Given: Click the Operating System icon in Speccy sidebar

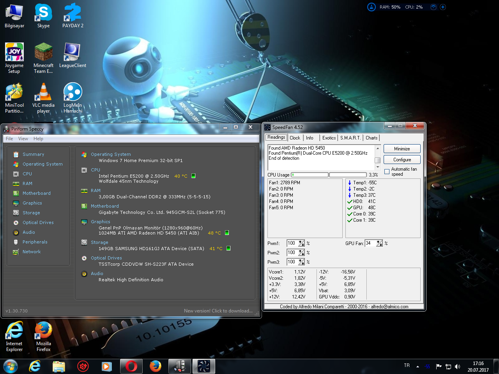Looking at the screenshot, I should click(16, 164).
